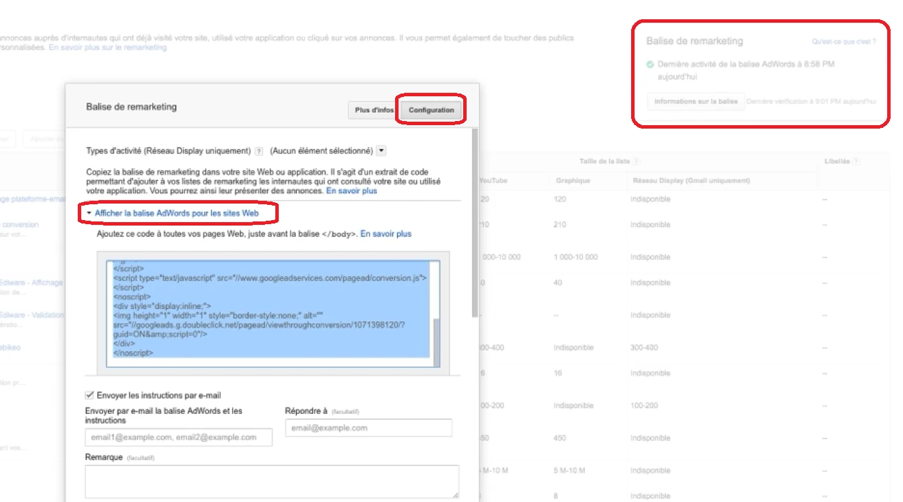Click En savoir plus after présenter des annonces

point(352,190)
